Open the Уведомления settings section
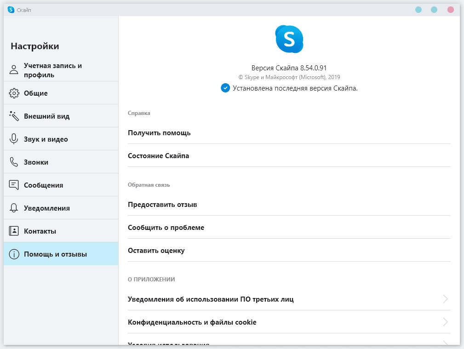Screen dimensions: 464x349 [61, 208]
